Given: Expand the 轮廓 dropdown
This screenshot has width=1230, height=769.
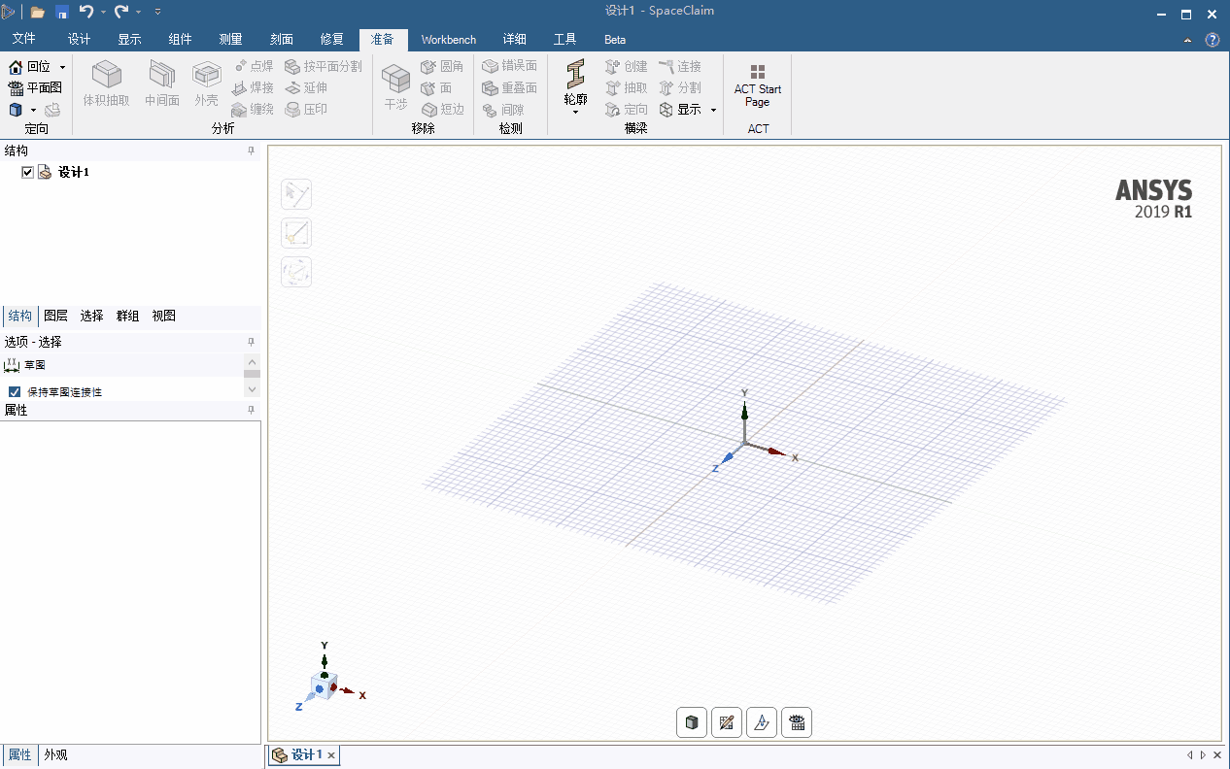Looking at the screenshot, I should click(575, 112).
